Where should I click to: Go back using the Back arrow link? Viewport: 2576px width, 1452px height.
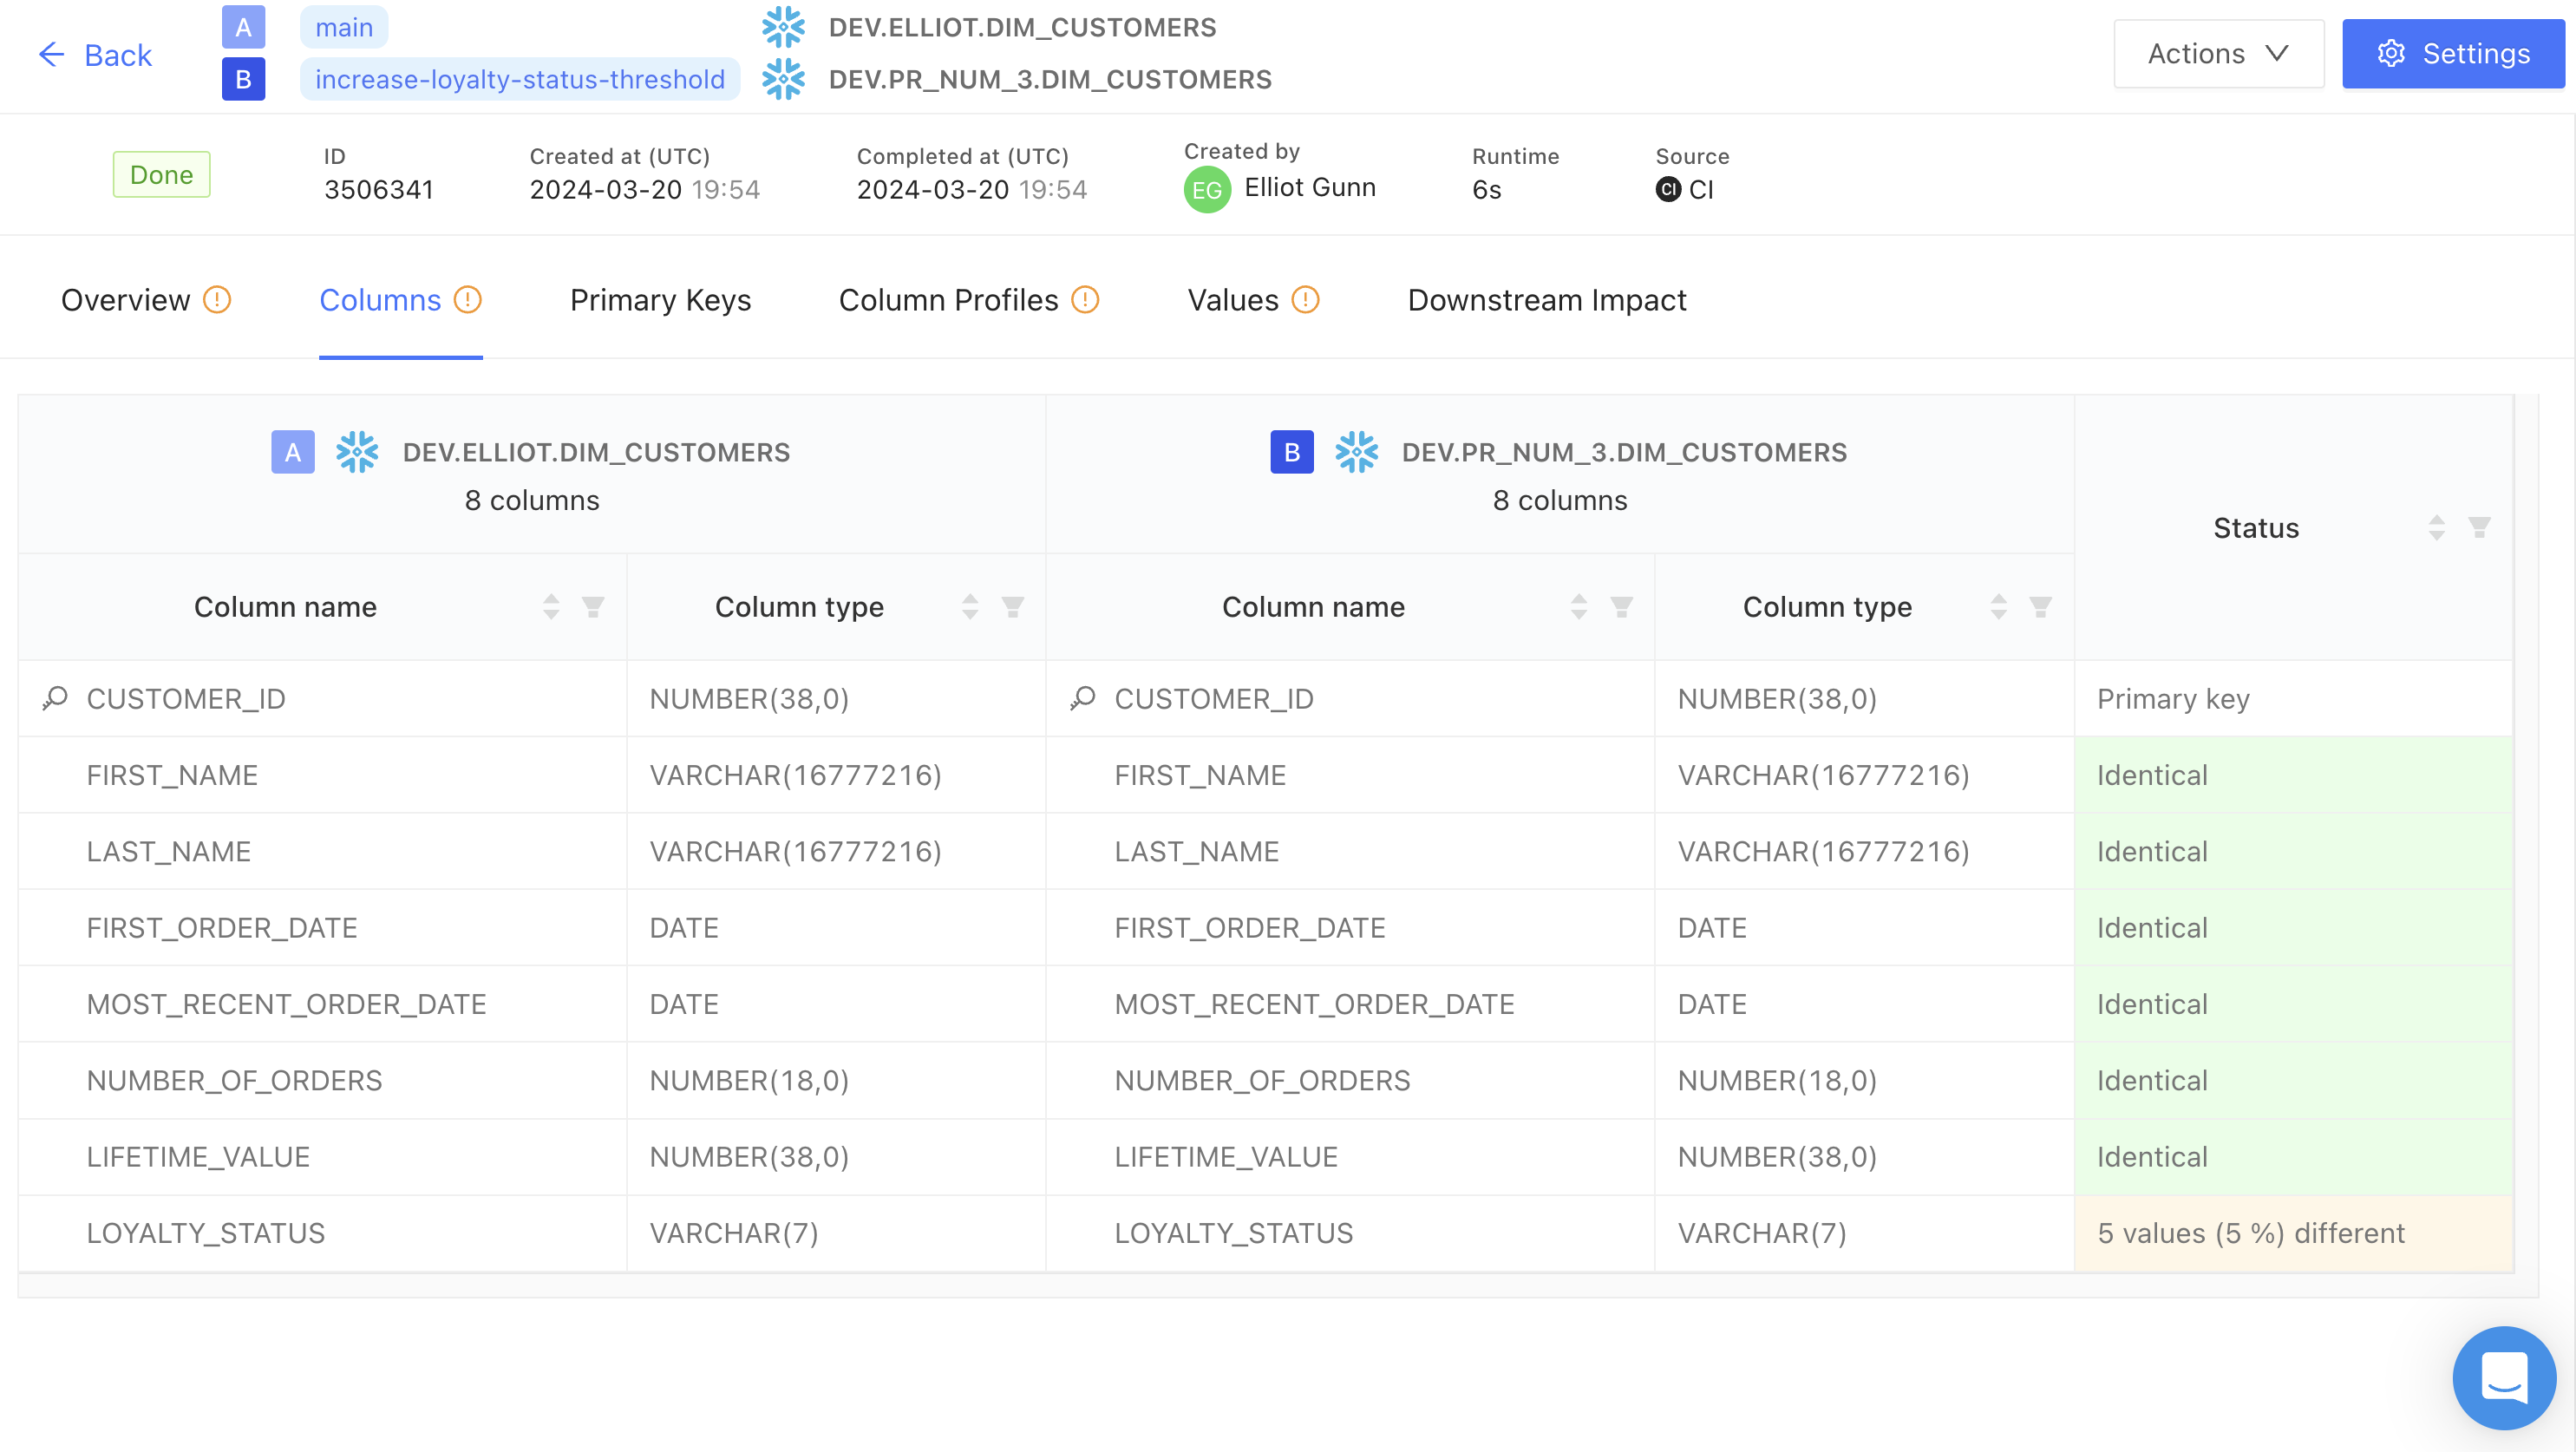[x=94, y=54]
